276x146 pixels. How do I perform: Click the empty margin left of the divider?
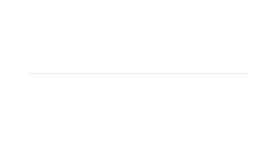tap(14, 73)
